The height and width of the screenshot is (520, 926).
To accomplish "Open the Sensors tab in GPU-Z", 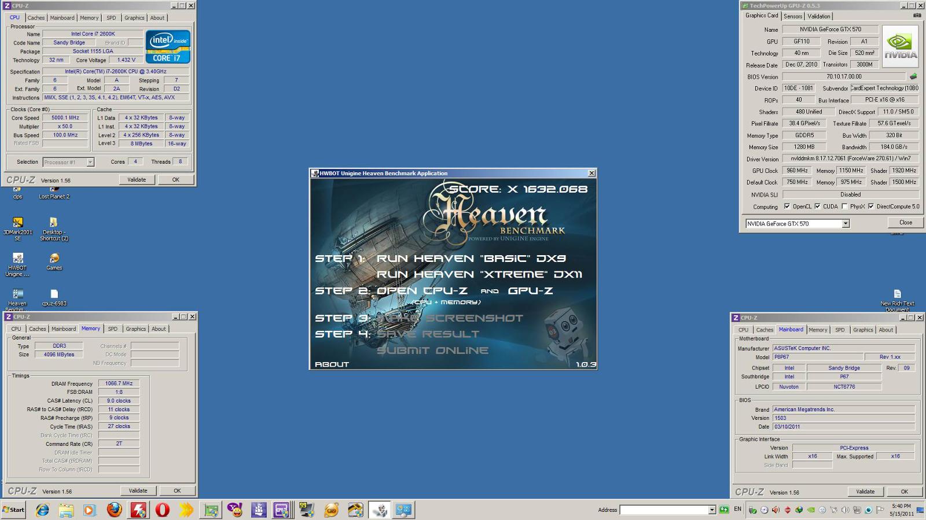I will point(793,16).
